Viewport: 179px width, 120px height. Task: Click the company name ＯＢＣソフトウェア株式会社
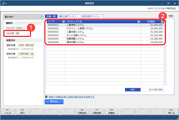[x=161, y=8]
